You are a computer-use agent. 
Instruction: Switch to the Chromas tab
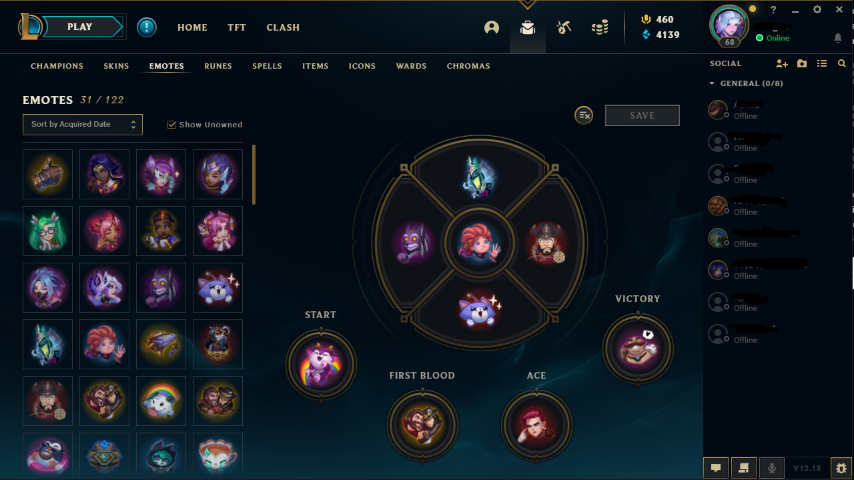[x=468, y=66]
